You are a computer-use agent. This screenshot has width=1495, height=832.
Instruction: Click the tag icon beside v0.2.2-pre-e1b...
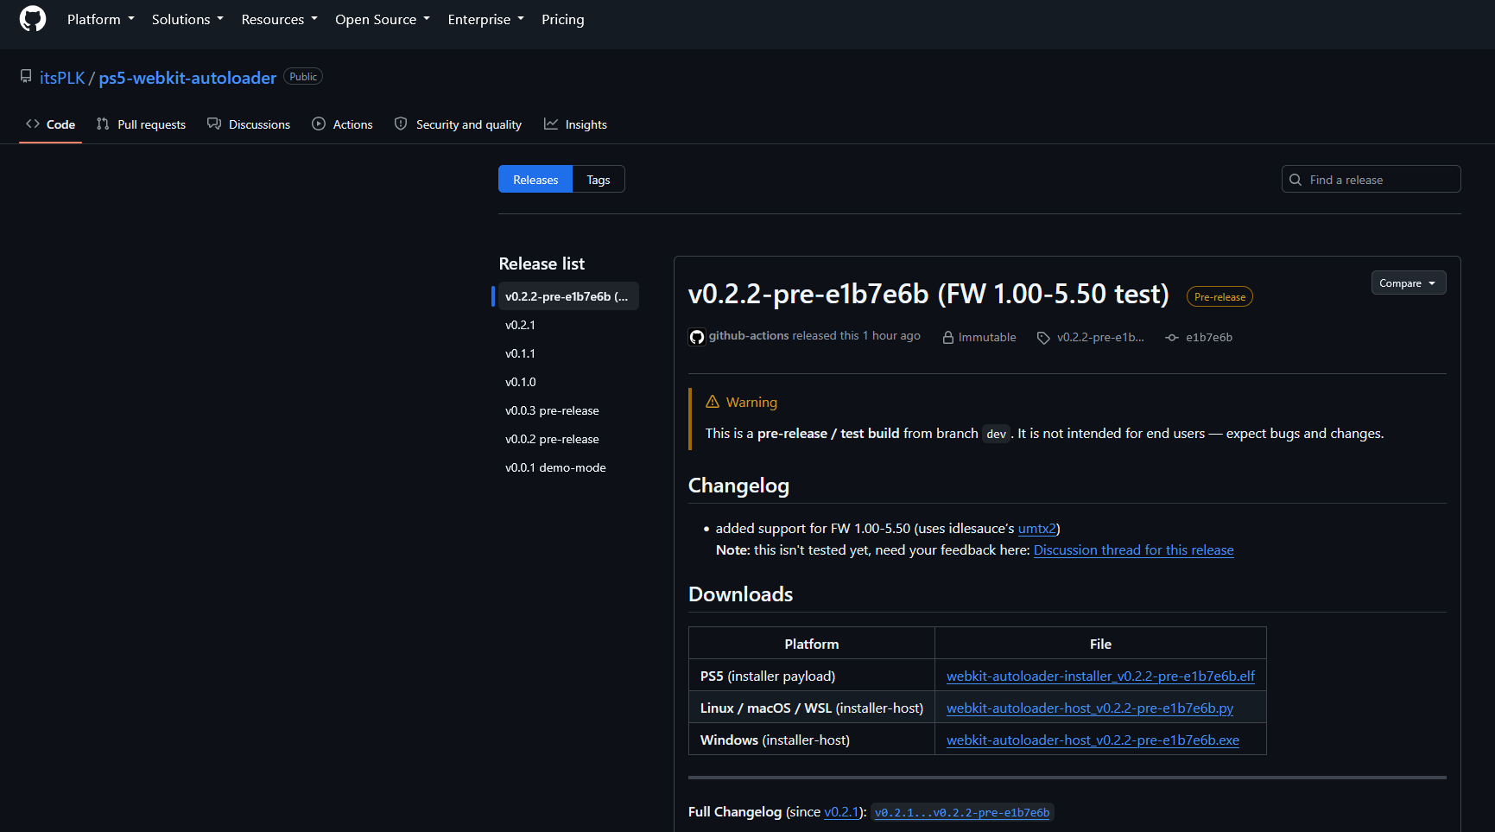point(1043,338)
